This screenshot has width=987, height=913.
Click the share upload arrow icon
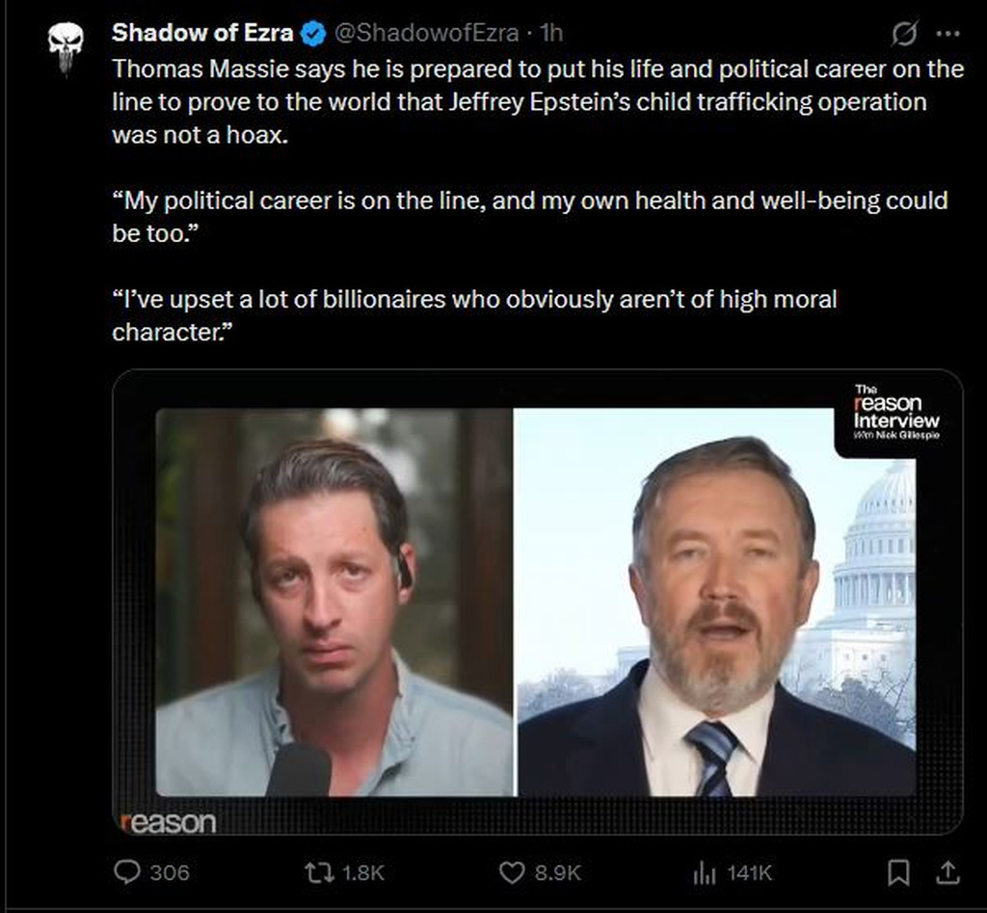pyautogui.click(x=947, y=873)
